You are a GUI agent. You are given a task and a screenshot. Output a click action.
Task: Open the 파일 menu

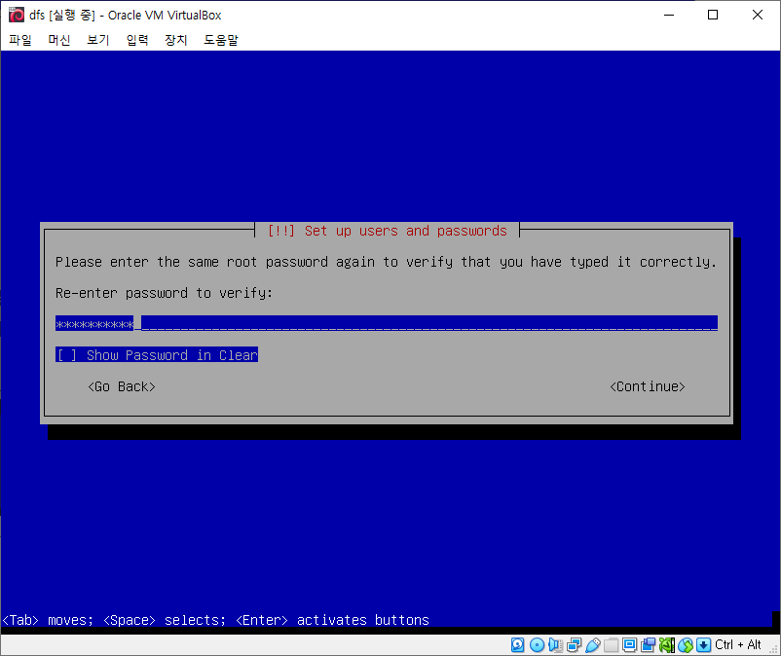20,40
